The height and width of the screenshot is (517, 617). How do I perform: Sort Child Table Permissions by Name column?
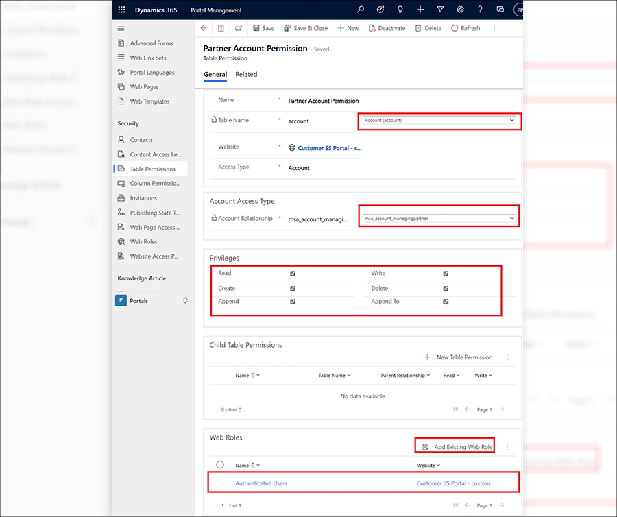click(x=247, y=375)
